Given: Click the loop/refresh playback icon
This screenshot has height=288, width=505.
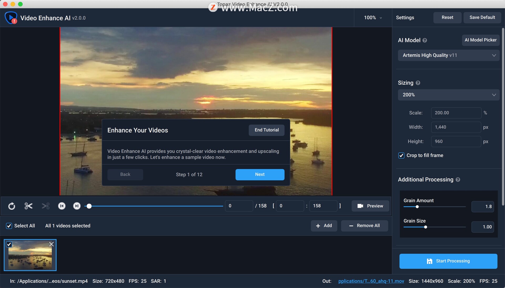Looking at the screenshot, I should 12,205.
